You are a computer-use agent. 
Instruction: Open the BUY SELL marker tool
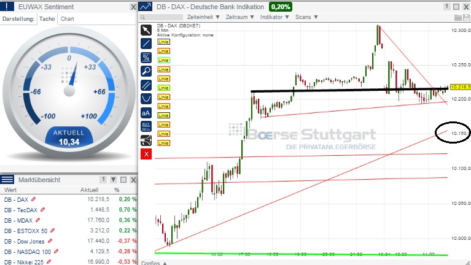146,126
